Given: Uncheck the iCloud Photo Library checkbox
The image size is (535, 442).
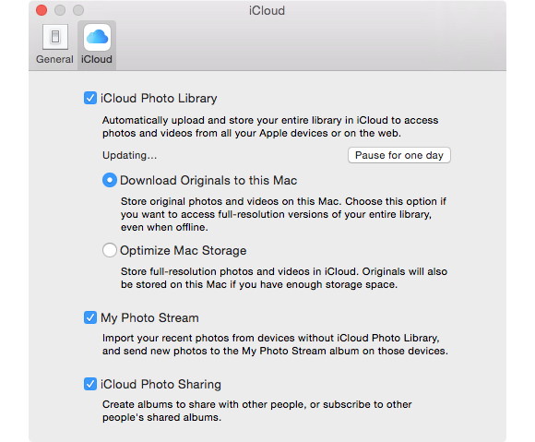Looking at the screenshot, I should [x=90, y=98].
